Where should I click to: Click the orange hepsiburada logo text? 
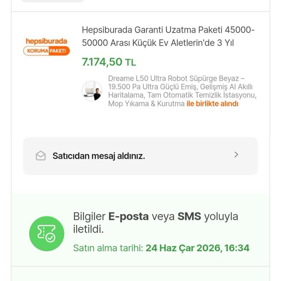(x=46, y=41)
